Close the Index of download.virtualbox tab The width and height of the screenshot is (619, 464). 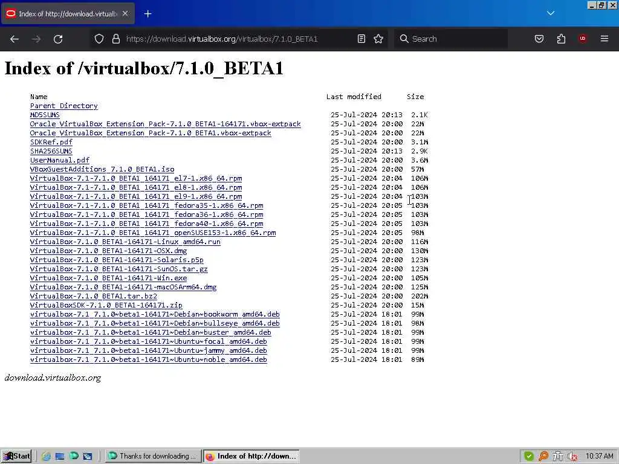click(125, 13)
